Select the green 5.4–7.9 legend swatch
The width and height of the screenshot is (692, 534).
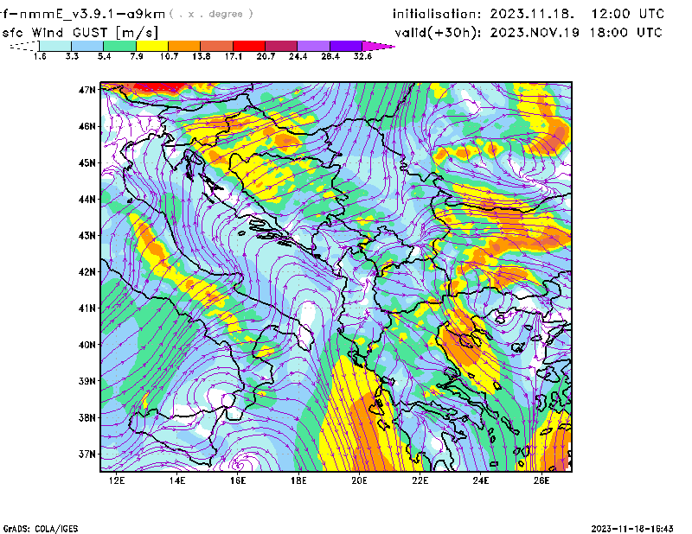[x=119, y=46]
